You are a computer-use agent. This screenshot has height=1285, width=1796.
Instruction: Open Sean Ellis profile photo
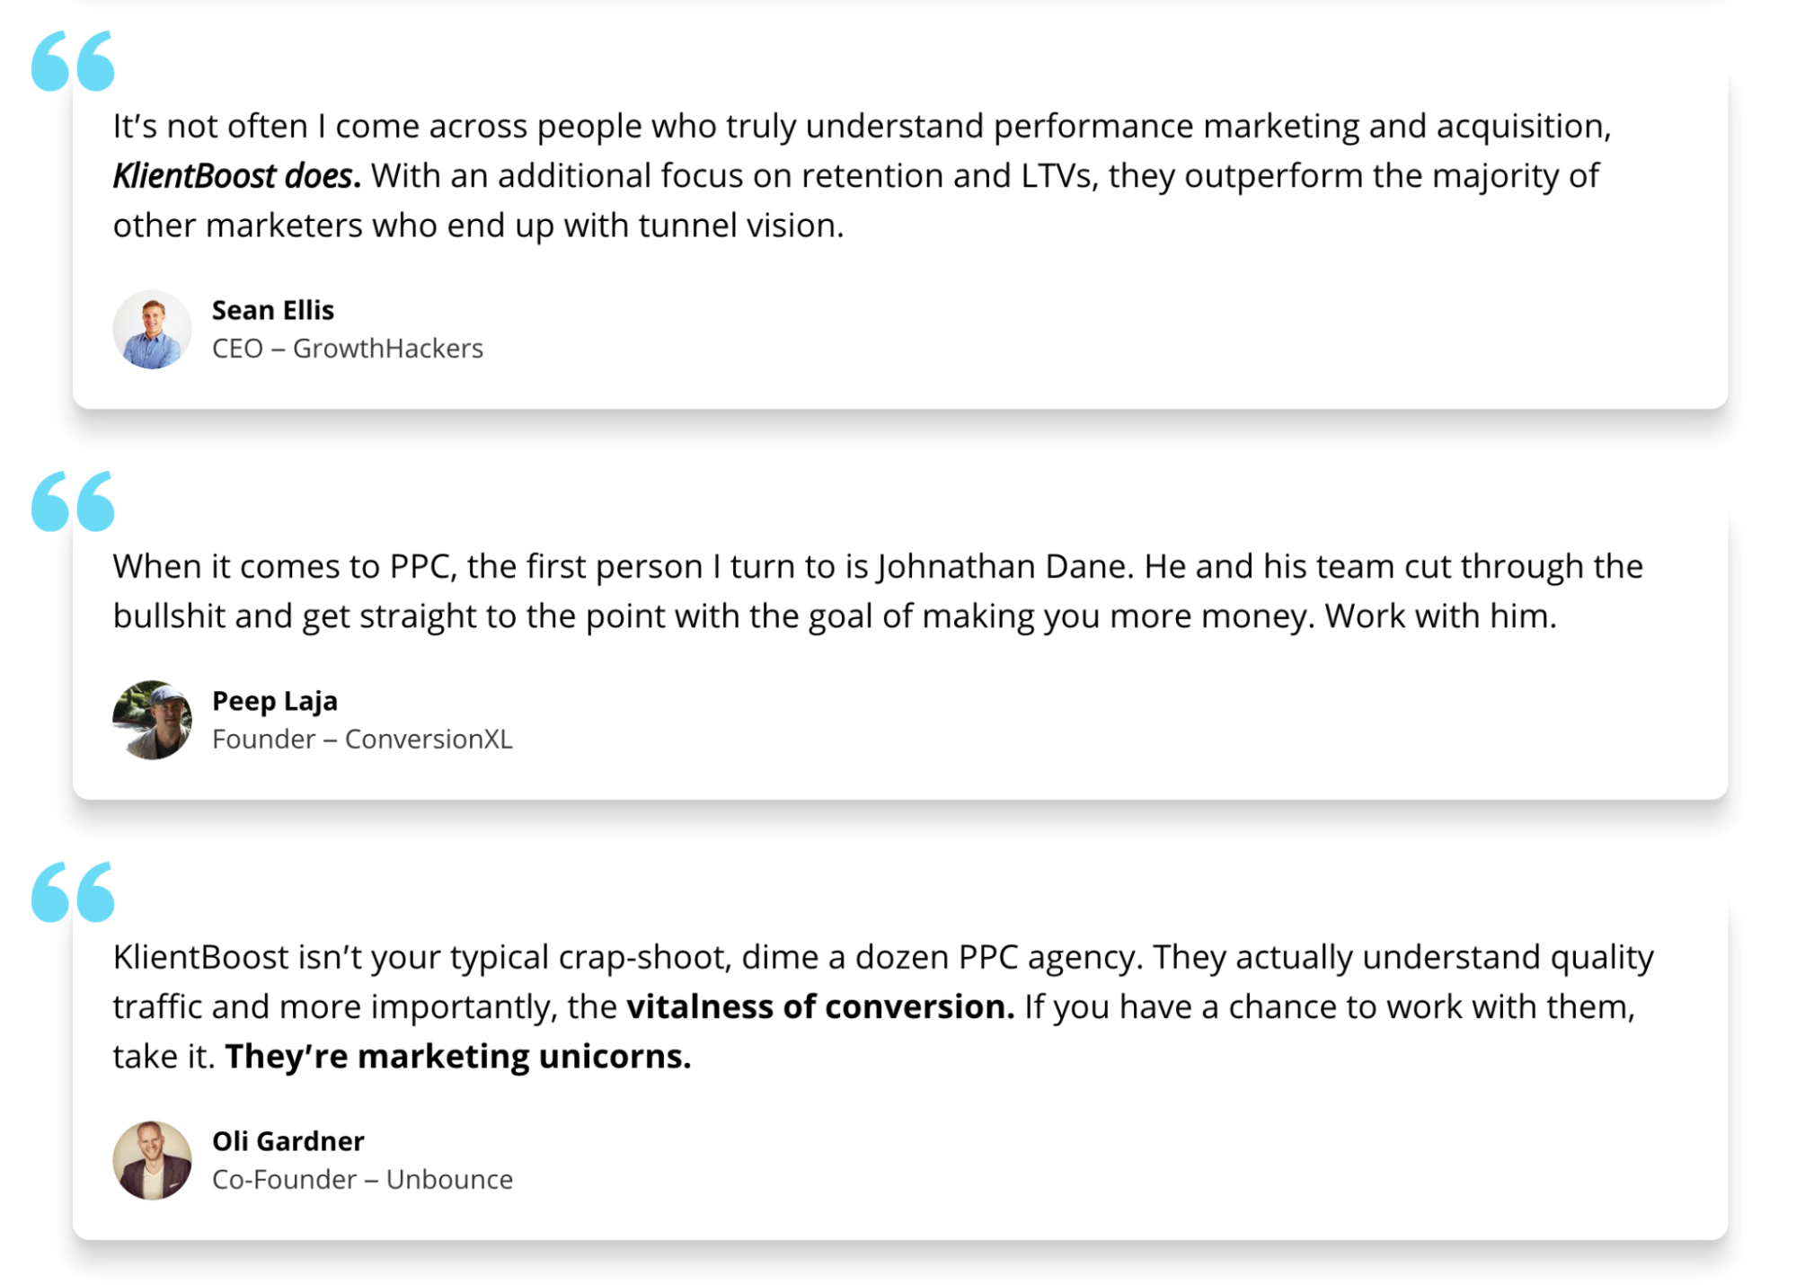[152, 329]
